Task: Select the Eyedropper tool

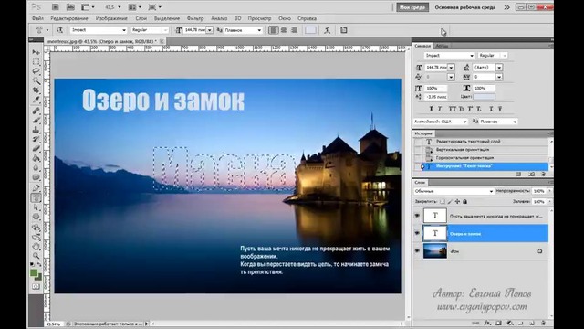Action: (36, 100)
